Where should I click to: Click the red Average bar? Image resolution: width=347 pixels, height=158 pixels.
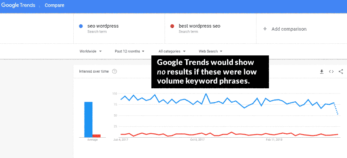click(x=96, y=135)
